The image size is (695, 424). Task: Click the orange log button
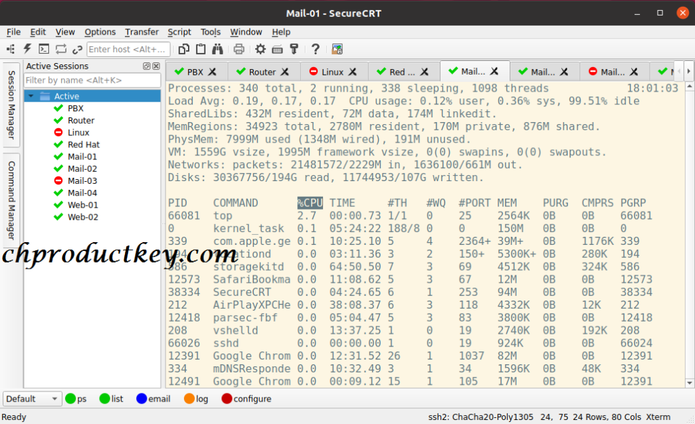[x=196, y=399]
